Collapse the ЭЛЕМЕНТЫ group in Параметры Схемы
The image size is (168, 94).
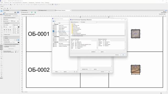click(53, 24)
